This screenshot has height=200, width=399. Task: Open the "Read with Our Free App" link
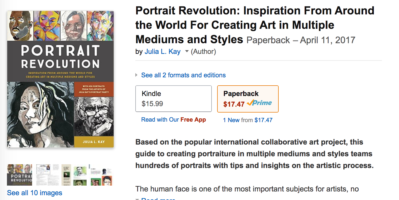coord(173,120)
